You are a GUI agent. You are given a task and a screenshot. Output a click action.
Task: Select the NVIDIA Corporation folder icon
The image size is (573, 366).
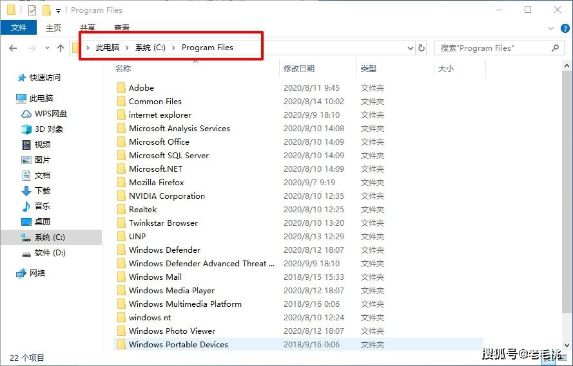tap(122, 196)
